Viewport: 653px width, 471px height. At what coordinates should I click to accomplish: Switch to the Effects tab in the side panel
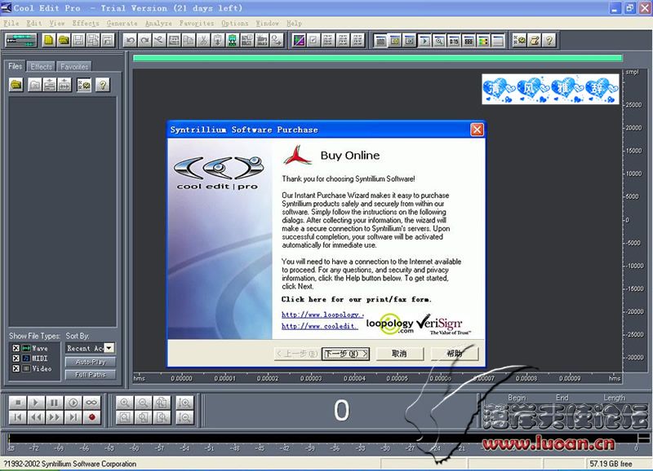(42, 67)
